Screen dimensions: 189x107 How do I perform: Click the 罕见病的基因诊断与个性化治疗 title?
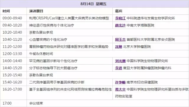pyautogui.click(x=53, y=61)
